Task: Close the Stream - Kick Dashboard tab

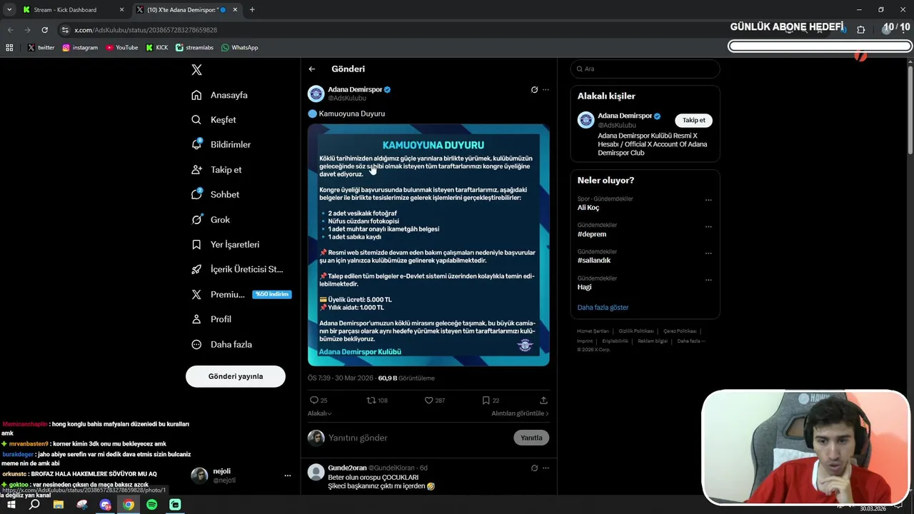Action: click(121, 10)
